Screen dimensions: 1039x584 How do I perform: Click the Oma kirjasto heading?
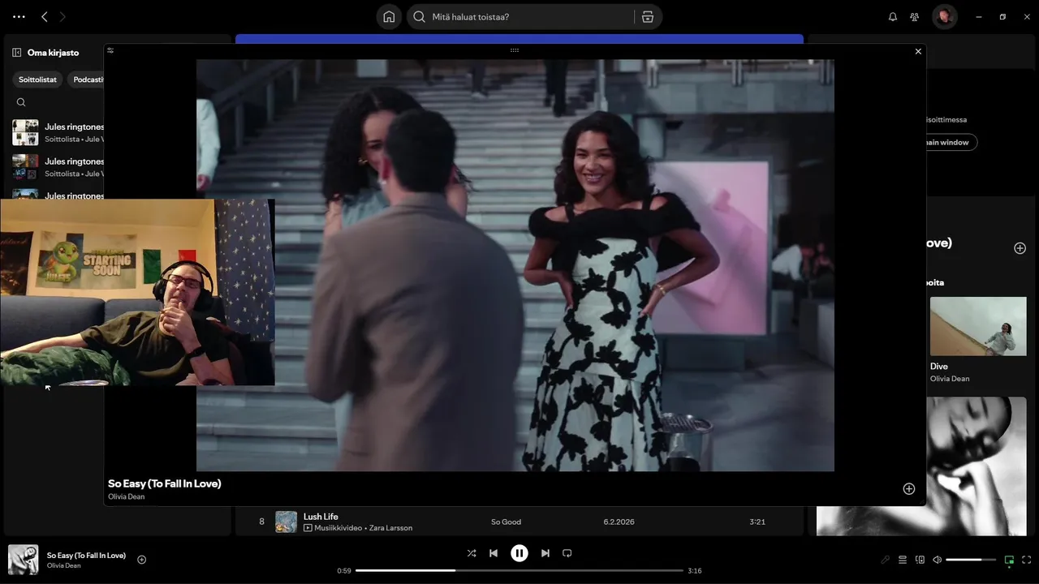tap(53, 52)
